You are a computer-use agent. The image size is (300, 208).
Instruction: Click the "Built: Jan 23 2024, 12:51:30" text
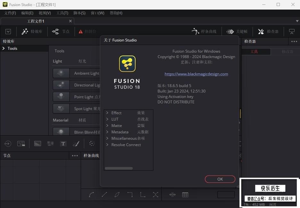click(182, 91)
